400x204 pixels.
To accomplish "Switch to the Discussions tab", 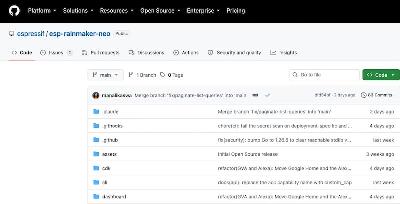I will (146, 53).
